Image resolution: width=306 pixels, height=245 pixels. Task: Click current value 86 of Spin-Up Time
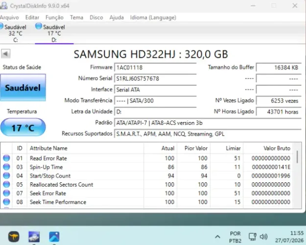[171, 167]
